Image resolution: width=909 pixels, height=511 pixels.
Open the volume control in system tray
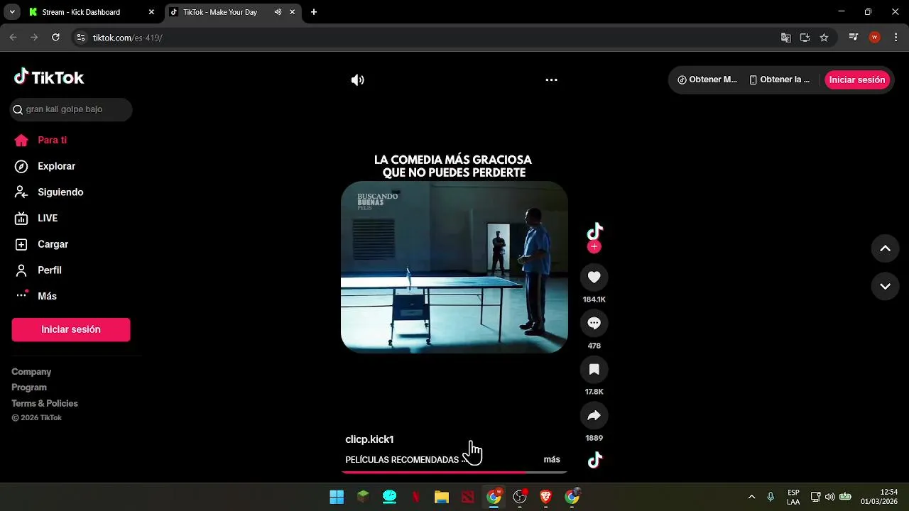click(829, 497)
